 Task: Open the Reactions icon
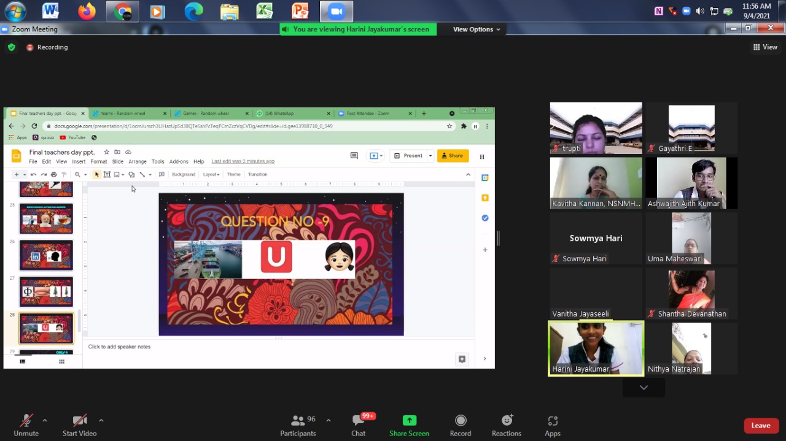507,421
